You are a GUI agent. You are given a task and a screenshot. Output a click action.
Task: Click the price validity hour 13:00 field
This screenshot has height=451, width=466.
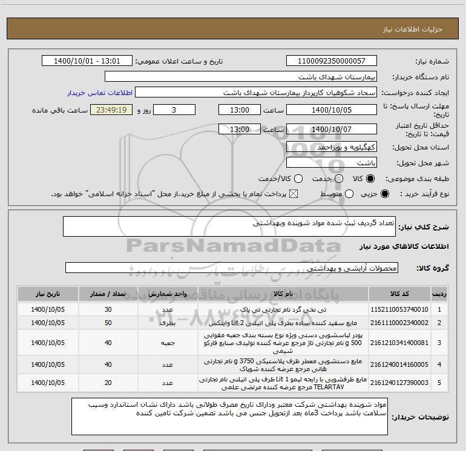click(240, 129)
